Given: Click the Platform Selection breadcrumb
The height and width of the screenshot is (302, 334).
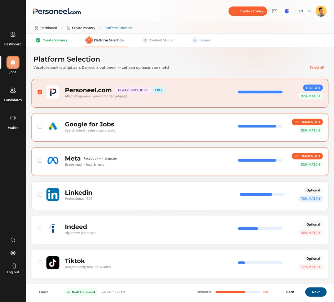Looking at the screenshot, I should coord(118,28).
